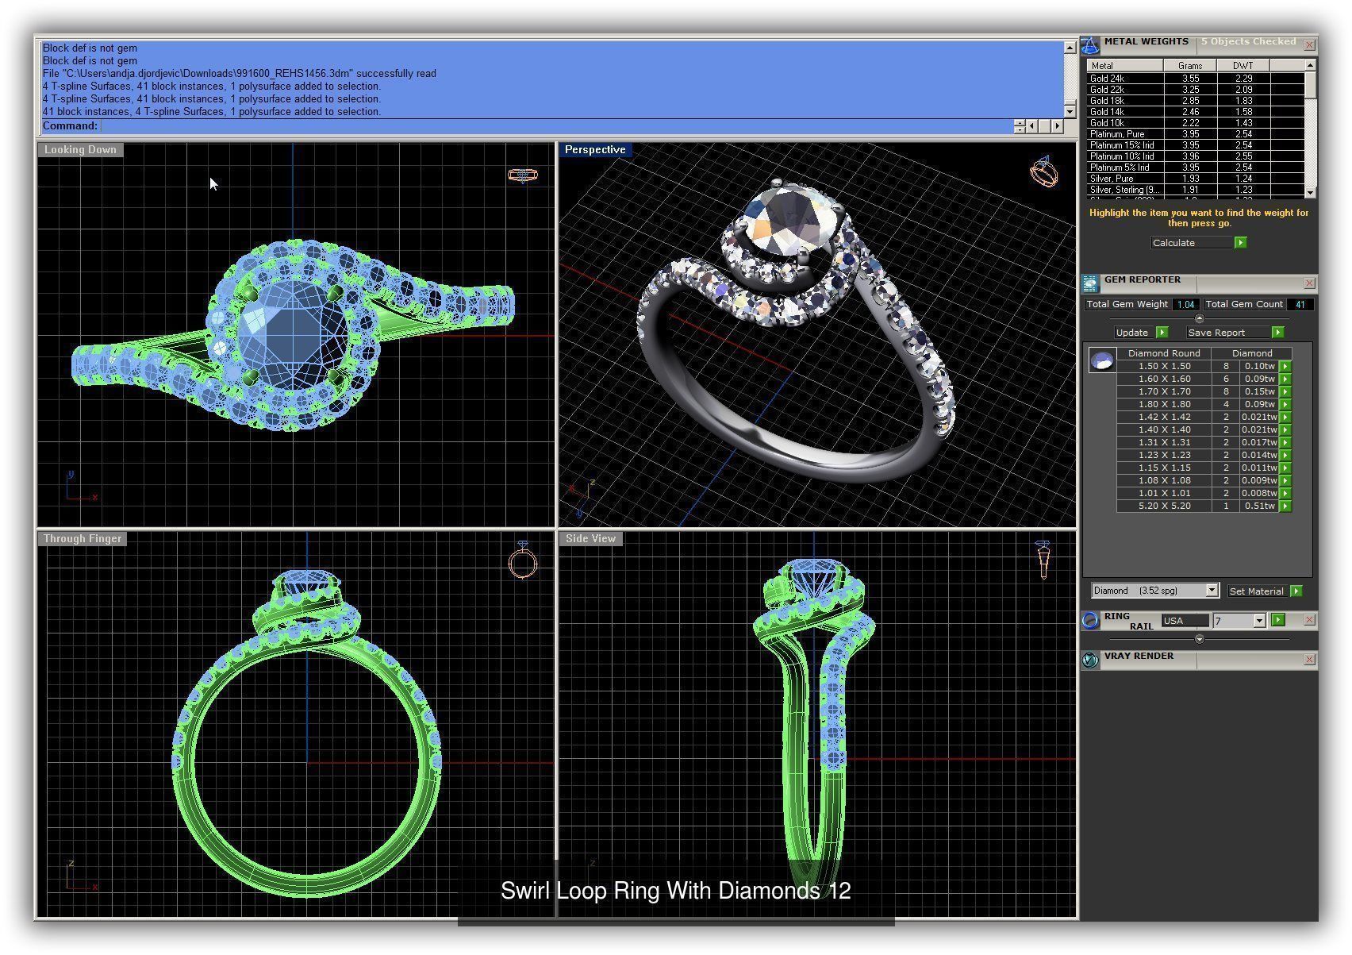
Task: Select the Platinum 10% Irid row
Action: coord(1195,156)
